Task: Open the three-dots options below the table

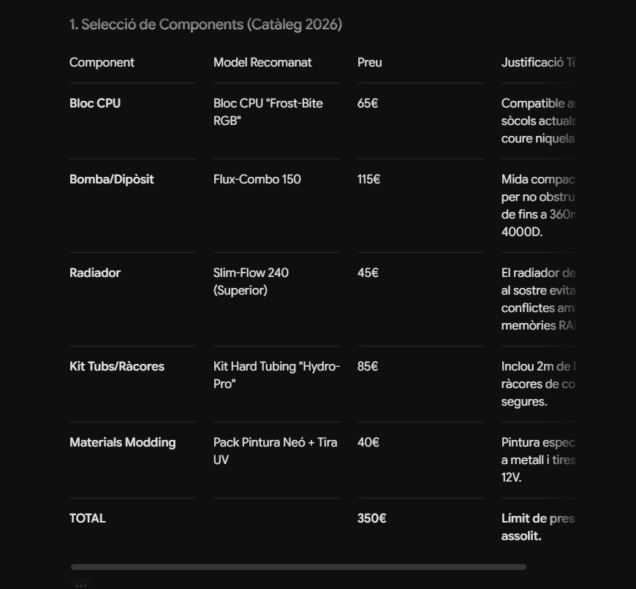Action: tap(81, 585)
